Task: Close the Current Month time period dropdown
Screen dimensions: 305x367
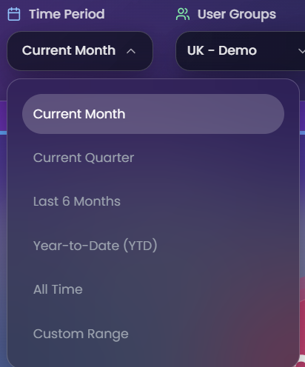Action: click(x=80, y=51)
